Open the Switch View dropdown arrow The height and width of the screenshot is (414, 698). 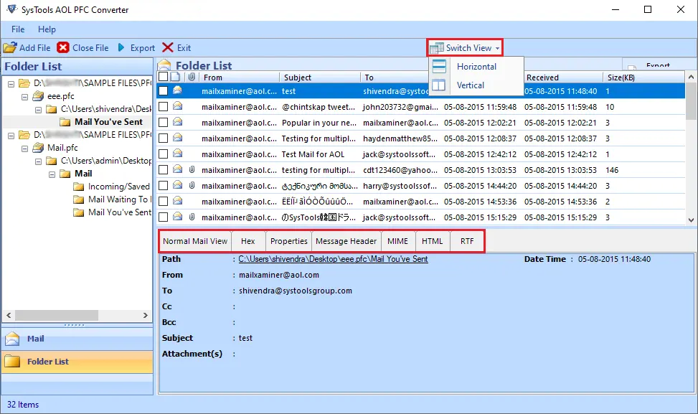click(497, 48)
